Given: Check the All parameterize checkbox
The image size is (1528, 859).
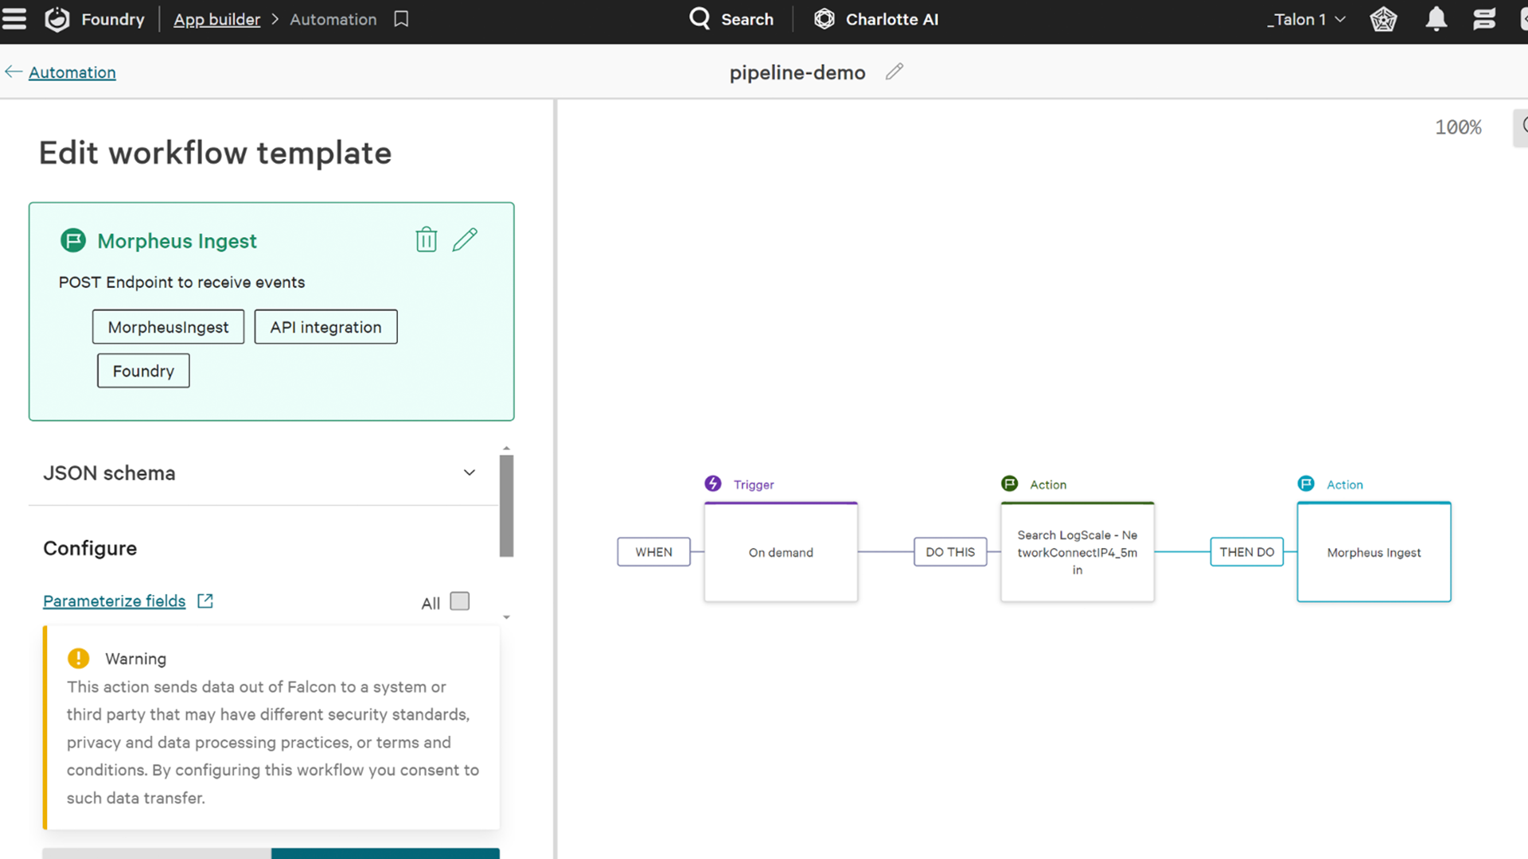Looking at the screenshot, I should pyautogui.click(x=459, y=601).
